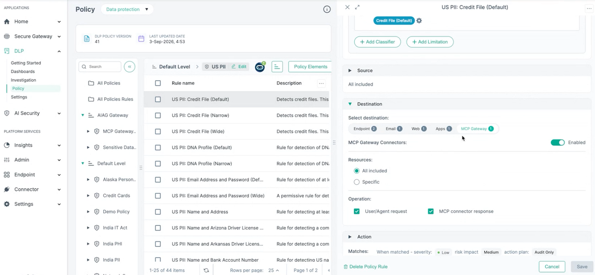Click the Add Limitation button

430,42
